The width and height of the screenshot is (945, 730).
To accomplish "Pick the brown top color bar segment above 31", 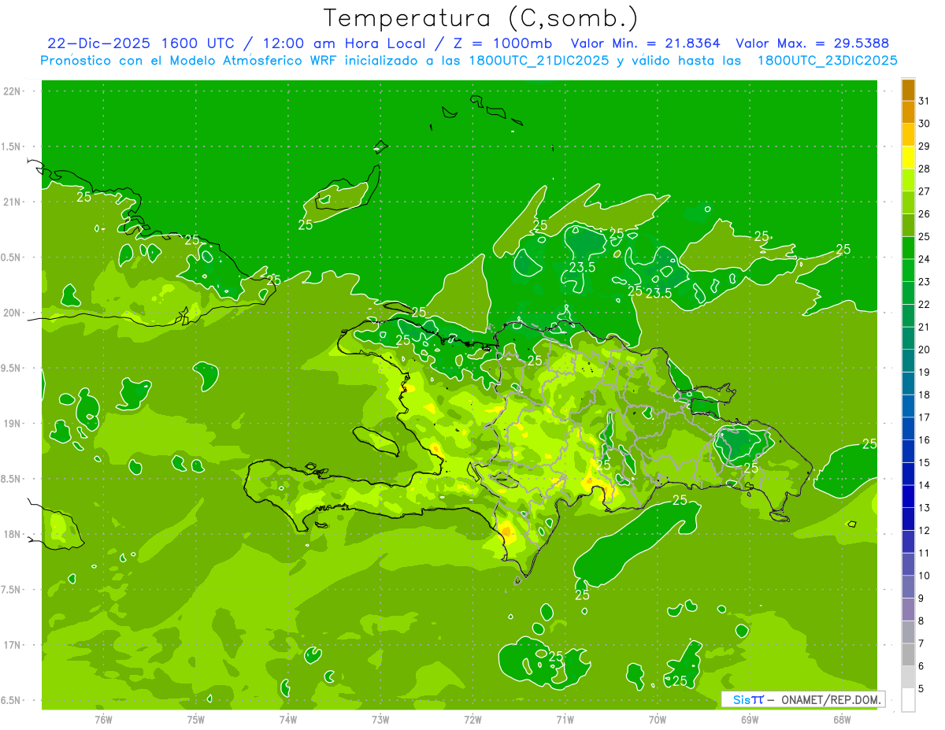I will 908,90.
